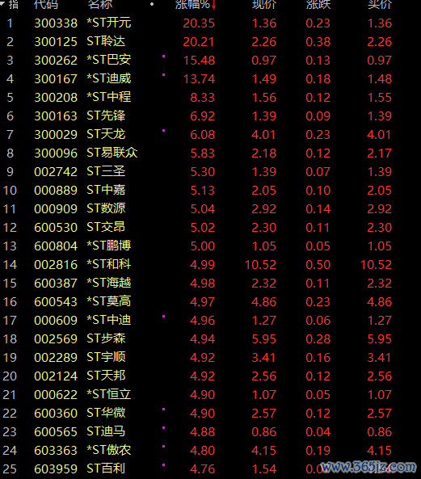Click the red sort arrow beside 涨幅%
This screenshot has height=479, width=421.
[x=213, y=5]
